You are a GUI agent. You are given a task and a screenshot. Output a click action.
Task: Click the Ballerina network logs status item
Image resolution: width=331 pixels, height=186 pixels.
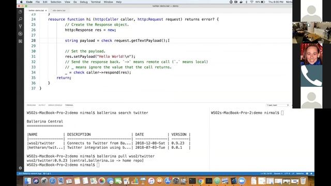coord(31,174)
